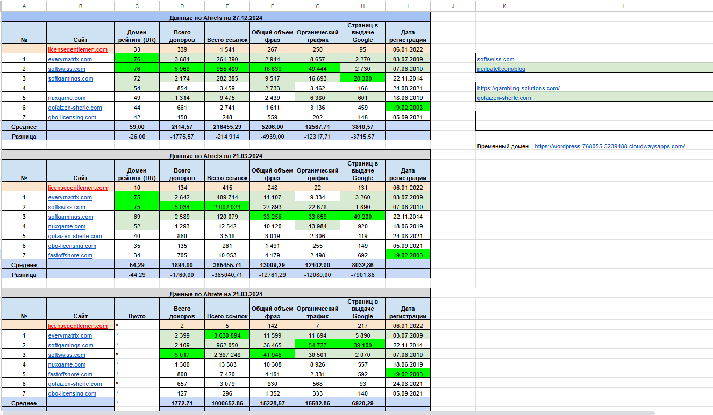Click the gofaizen-sherle.com link in column K

click(504, 98)
